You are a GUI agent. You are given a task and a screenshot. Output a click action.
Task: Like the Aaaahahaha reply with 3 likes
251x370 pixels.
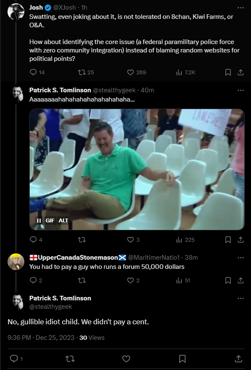point(130,240)
